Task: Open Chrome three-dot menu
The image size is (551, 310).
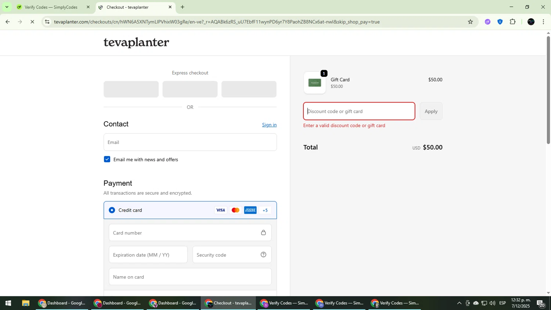Action: [x=543, y=22]
